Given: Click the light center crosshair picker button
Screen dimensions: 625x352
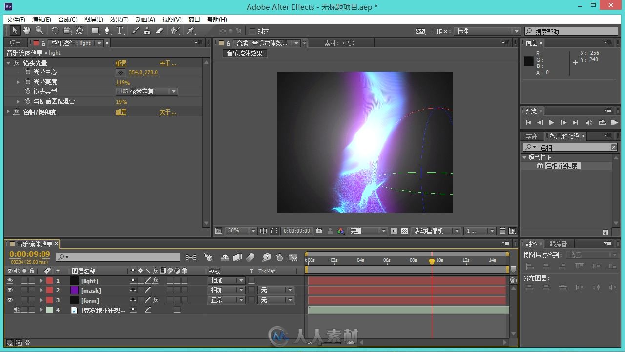Looking at the screenshot, I should [120, 72].
